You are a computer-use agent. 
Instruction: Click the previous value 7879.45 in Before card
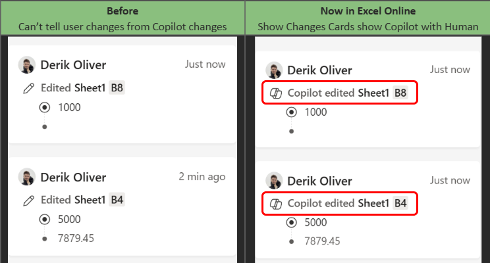pos(76,239)
